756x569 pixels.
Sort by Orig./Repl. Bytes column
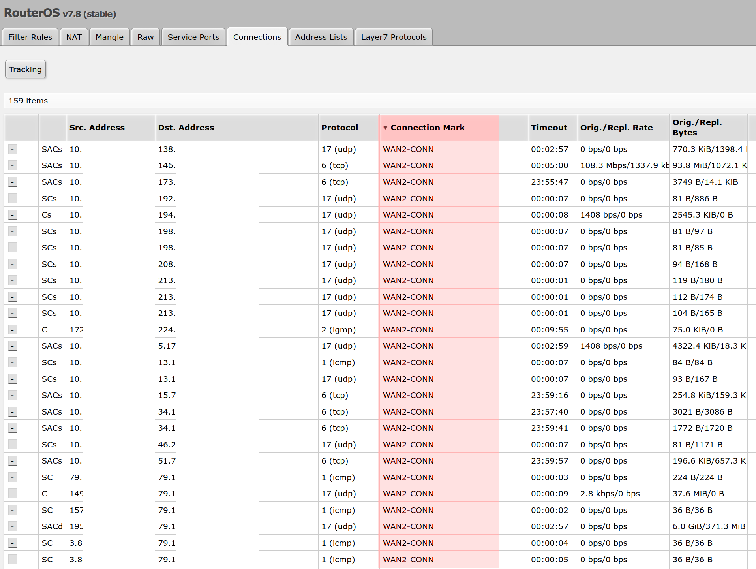(708, 128)
